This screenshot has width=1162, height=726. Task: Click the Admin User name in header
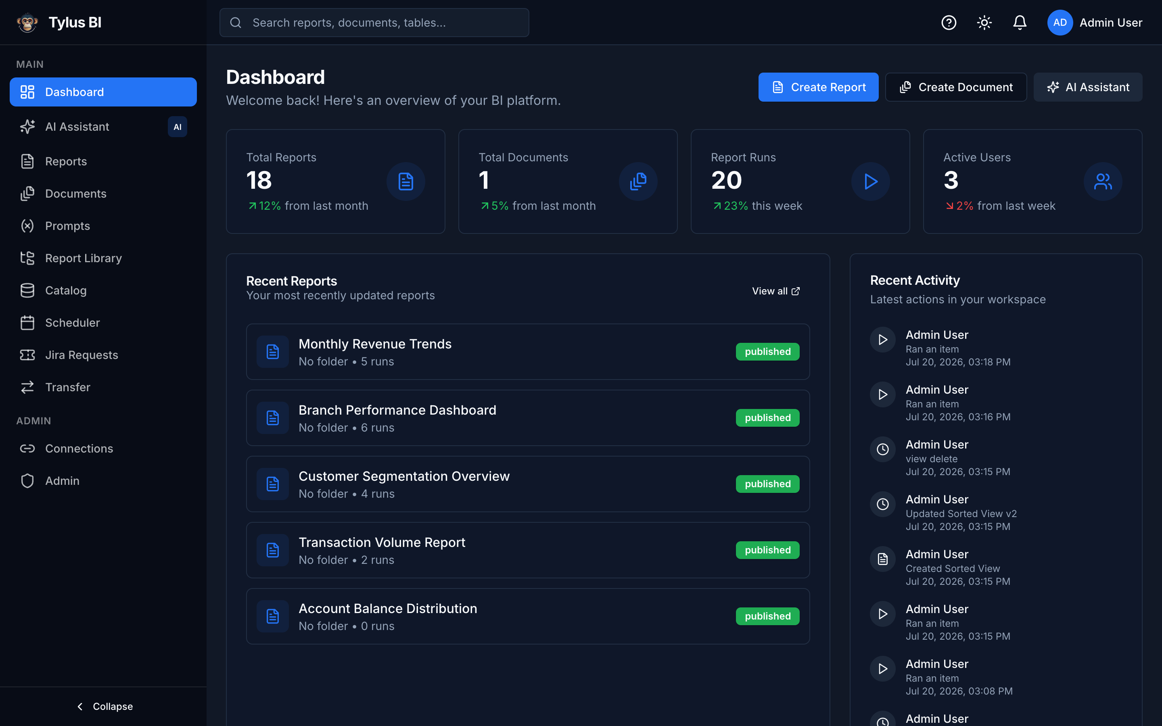[x=1111, y=23]
